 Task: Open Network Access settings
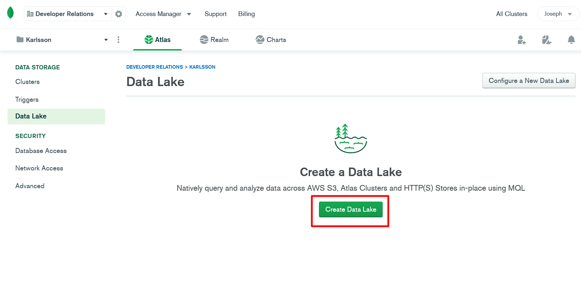39,168
